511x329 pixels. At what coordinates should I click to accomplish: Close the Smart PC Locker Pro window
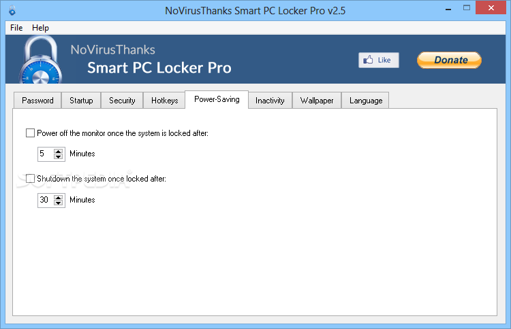coord(491,7)
